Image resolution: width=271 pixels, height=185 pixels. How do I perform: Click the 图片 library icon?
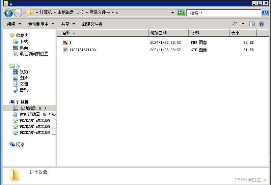tap(16, 78)
